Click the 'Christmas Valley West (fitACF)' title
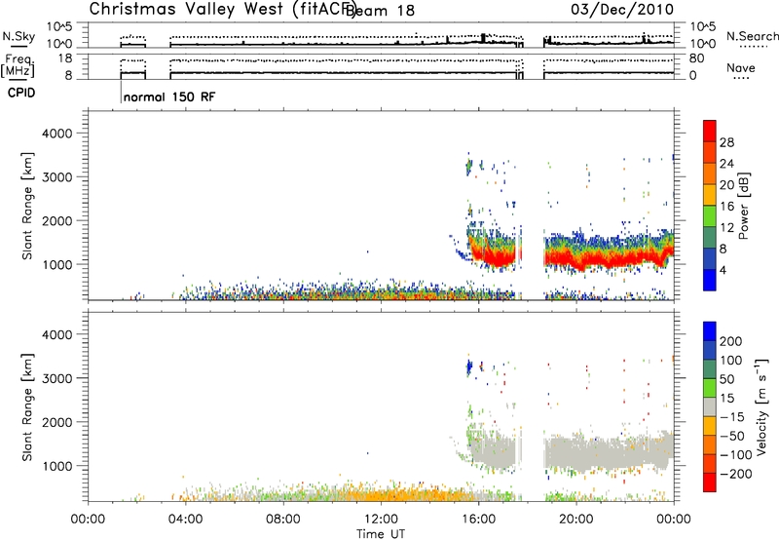Screen dimensions: 779x540 [x=222, y=9]
